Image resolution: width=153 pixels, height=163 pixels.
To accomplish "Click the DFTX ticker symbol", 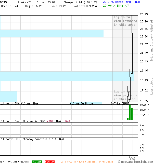I will point(4,2).
